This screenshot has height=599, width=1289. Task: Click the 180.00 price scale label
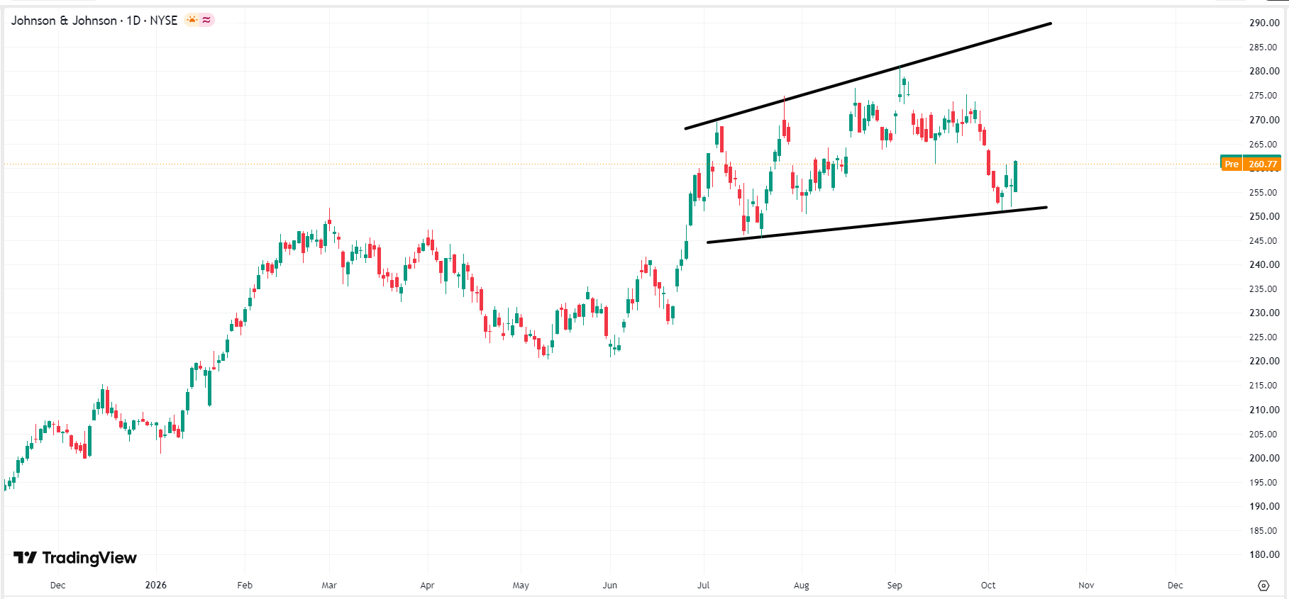click(x=1264, y=554)
